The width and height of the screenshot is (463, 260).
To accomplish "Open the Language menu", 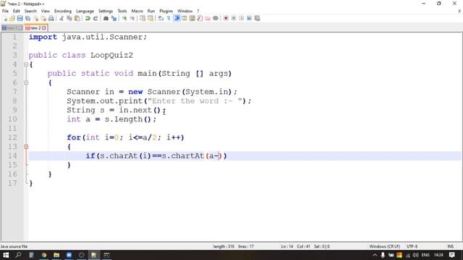I will [x=85, y=11].
